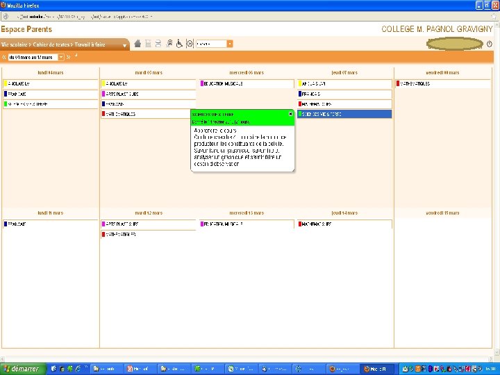
Task: Click the 'lundi 11 mars' header
Action: click(51, 213)
